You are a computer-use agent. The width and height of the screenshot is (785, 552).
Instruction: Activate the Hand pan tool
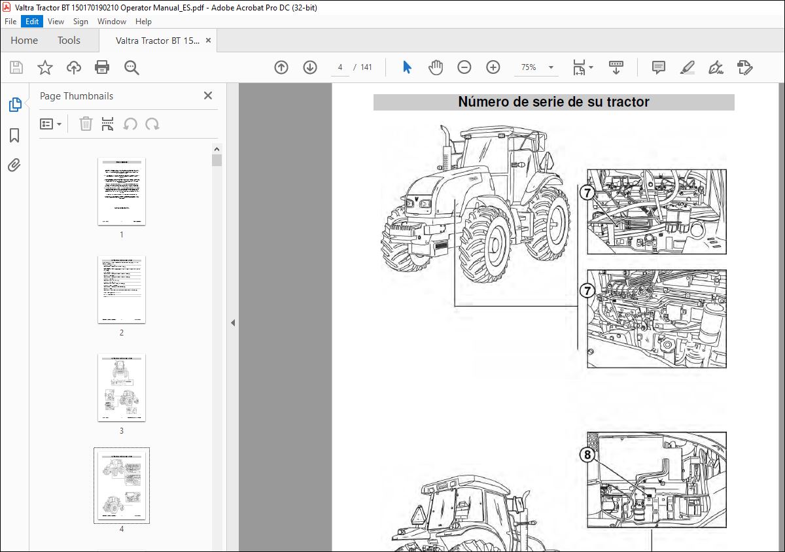pyautogui.click(x=435, y=67)
